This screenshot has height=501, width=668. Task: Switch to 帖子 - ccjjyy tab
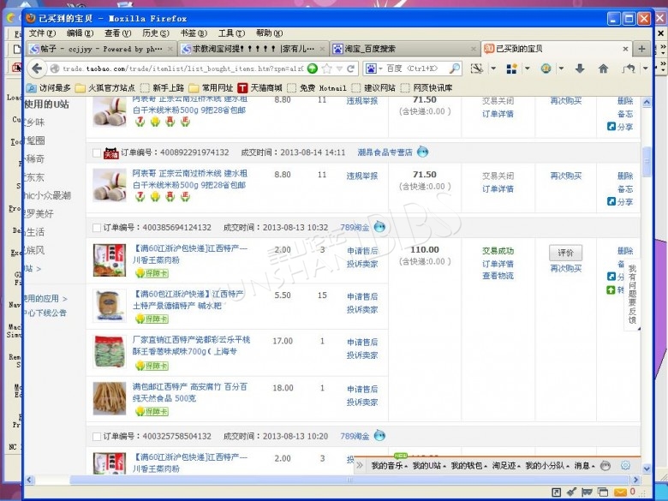coord(101,49)
